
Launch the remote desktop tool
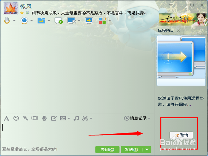click(x=71, y=20)
